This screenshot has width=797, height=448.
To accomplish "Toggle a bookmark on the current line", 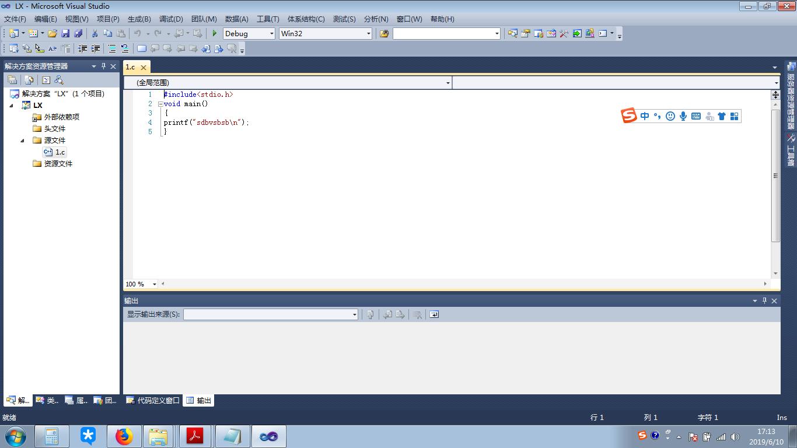I will point(141,48).
